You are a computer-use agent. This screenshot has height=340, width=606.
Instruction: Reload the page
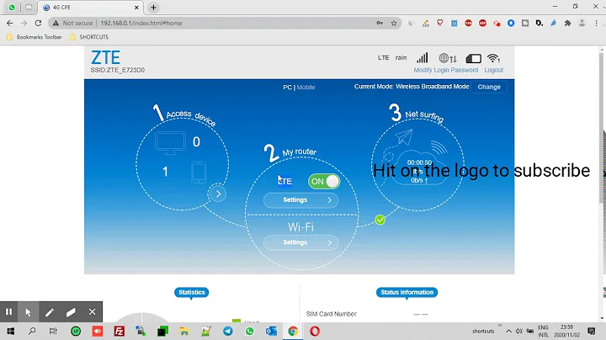point(38,24)
